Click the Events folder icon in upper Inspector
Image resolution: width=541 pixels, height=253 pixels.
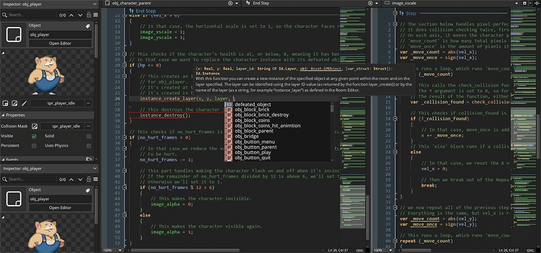(x=89, y=159)
